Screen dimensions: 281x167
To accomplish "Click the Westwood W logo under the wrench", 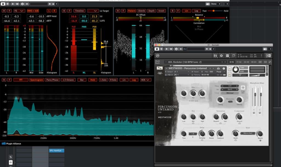I will 160,73.
